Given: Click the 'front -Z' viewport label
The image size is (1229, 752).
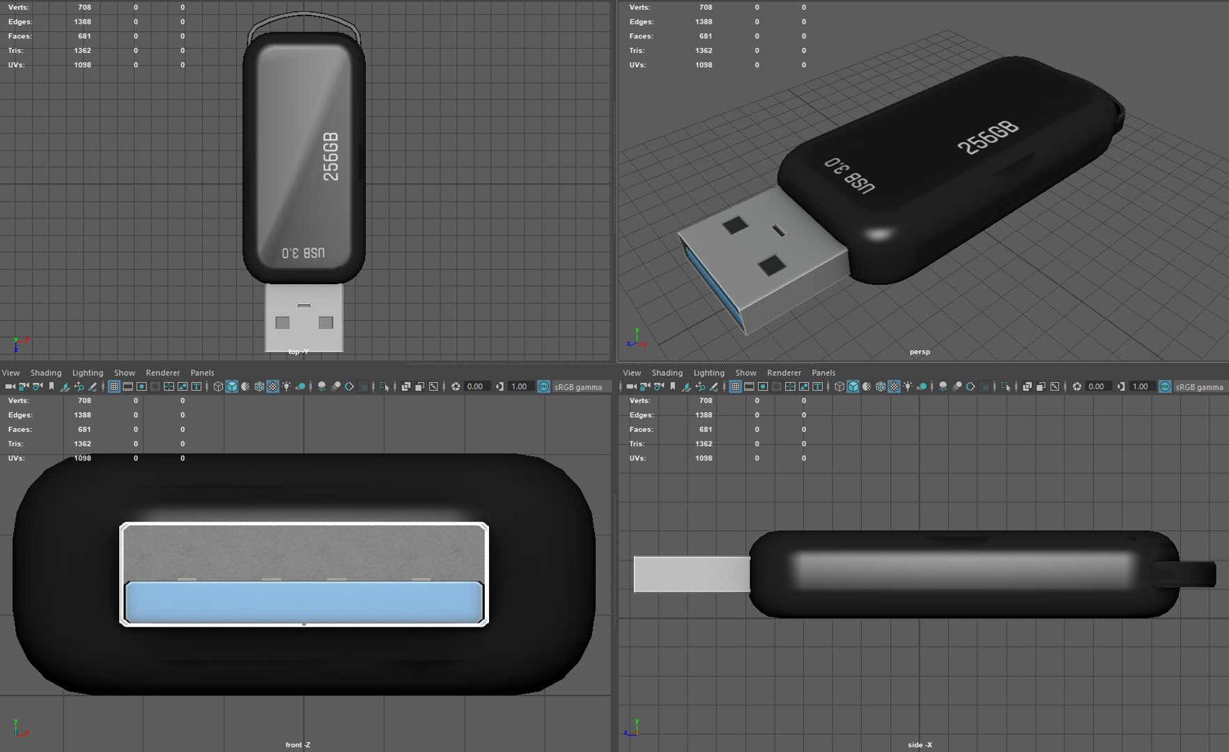Looking at the screenshot, I should (x=297, y=745).
